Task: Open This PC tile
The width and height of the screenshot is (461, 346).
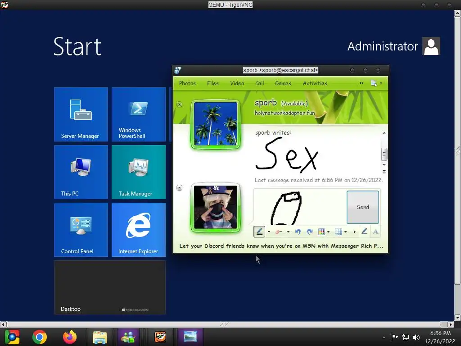Action: click(x=81, y=172)
